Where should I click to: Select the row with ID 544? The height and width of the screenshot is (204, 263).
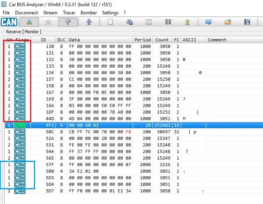[134, 151]
